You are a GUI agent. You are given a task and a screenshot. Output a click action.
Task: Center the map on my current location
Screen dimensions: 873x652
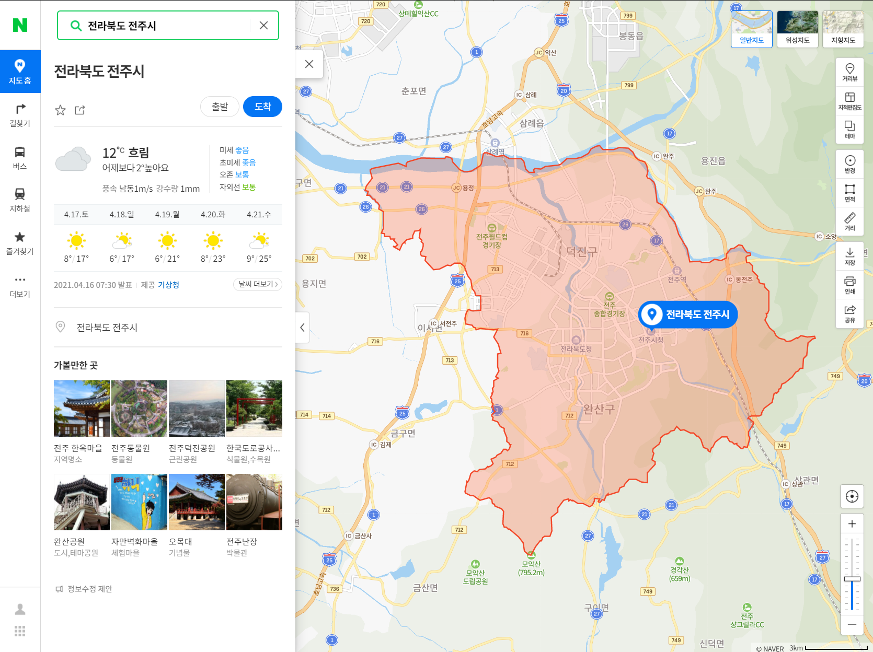852,496
